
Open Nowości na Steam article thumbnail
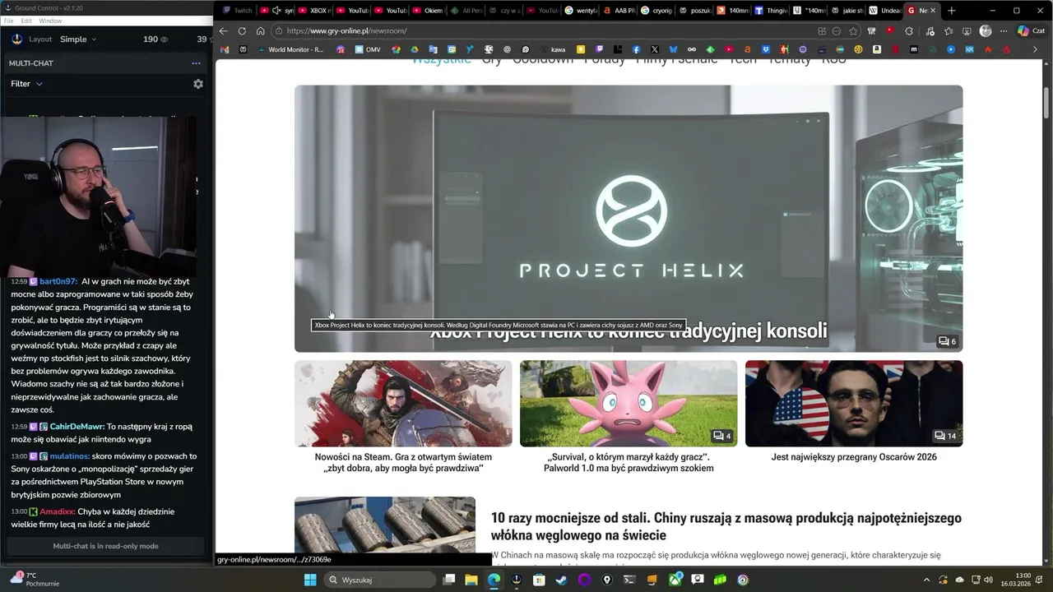pos(403,404)
